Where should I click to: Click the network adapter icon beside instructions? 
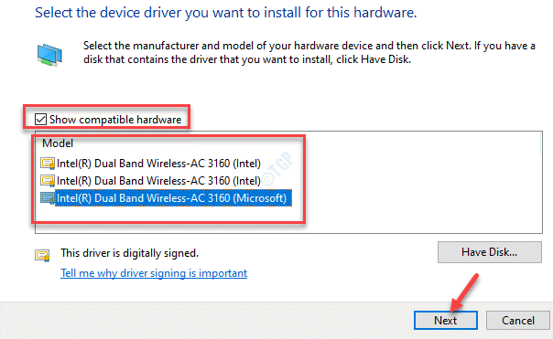(49, 55)
